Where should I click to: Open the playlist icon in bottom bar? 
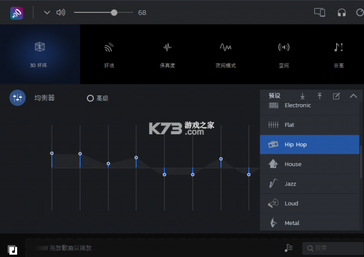(289, 248)
